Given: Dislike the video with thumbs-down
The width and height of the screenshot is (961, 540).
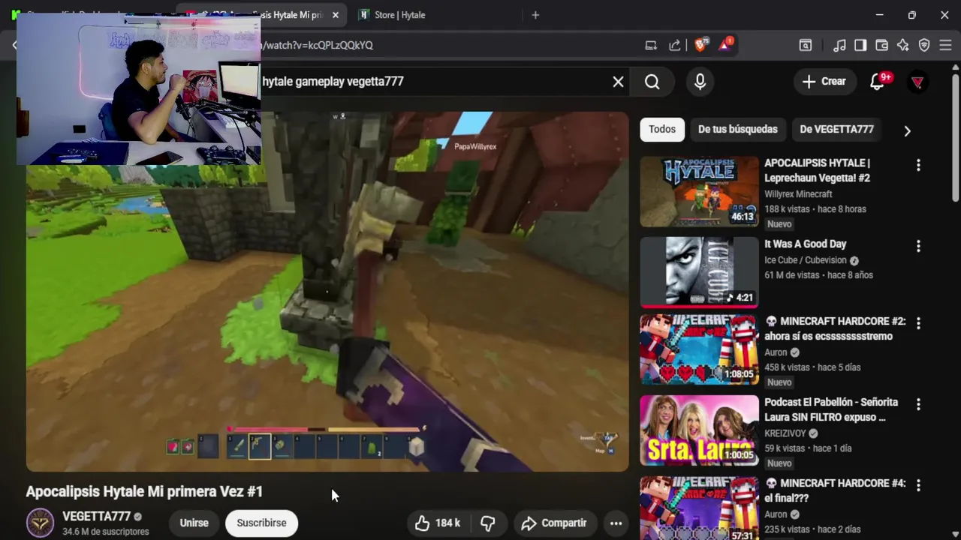Looking at the screenshot, I should 488,523.
